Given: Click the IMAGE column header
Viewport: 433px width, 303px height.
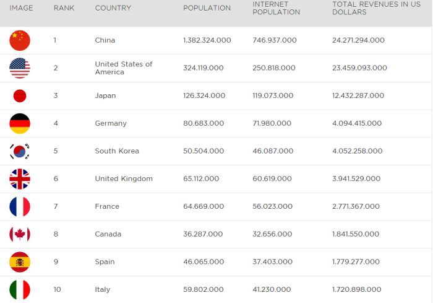Looking at the screenshot, I should (x=21, y=8).
